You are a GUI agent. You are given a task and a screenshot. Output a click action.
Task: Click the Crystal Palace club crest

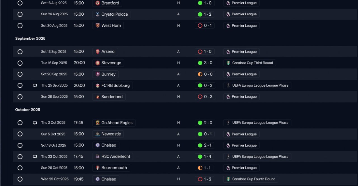pos(98,14)
